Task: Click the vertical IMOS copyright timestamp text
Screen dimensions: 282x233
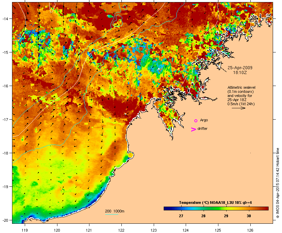Action: point(278,183)
